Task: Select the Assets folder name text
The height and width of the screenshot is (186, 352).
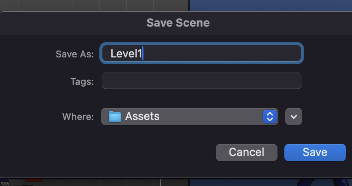Action: (142, 116)
